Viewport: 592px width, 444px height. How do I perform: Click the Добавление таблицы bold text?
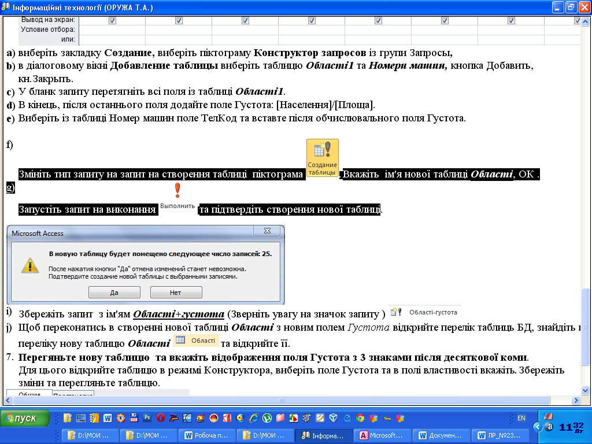point(164,66)
